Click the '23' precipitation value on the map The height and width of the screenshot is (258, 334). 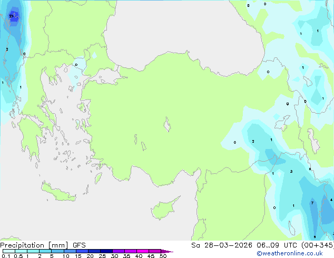pyautogui.click(x=11, y=16)
